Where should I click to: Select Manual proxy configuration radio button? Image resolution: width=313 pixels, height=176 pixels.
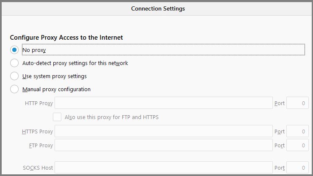(x=15, y=89)
